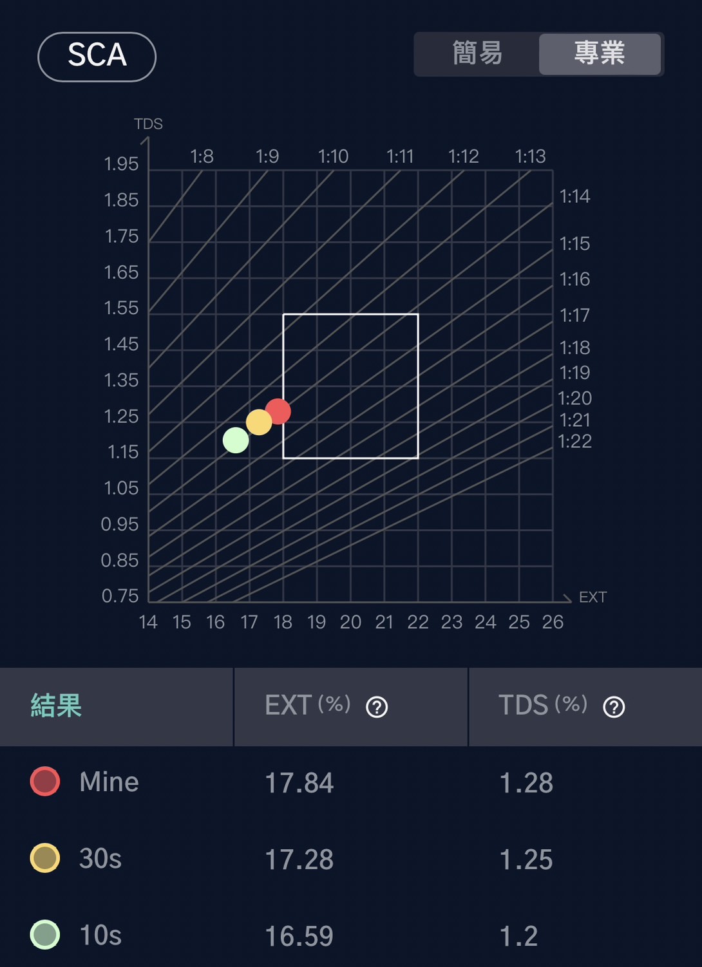This screenshot has height=967, width=702.
Task: Click the white ideal-zone box on chart
Action: pyautogui.click(x=351, y=386)
